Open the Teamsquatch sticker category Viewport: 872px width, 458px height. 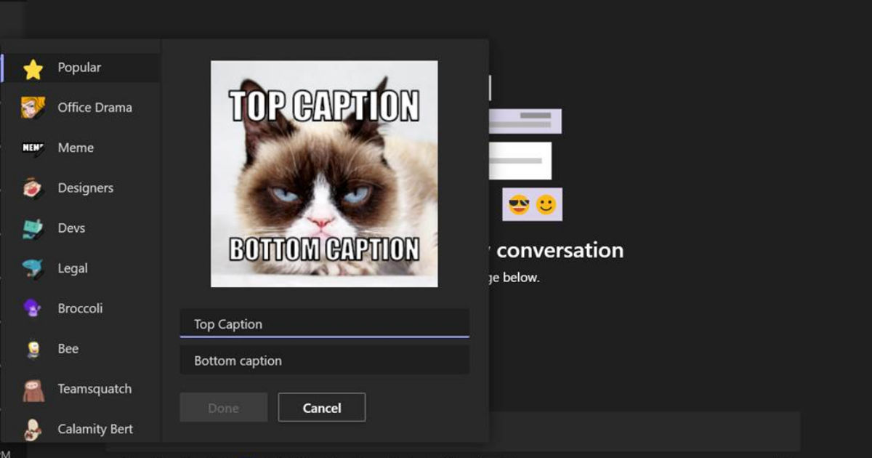[x=81, y=389]
